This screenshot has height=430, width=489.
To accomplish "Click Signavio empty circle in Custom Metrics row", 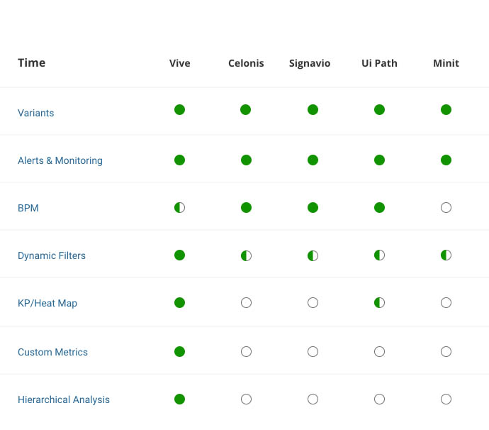I will [313, 352].
